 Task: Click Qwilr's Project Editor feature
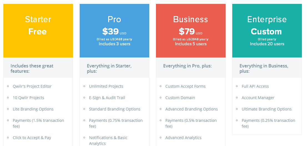[x=32, y=86]
